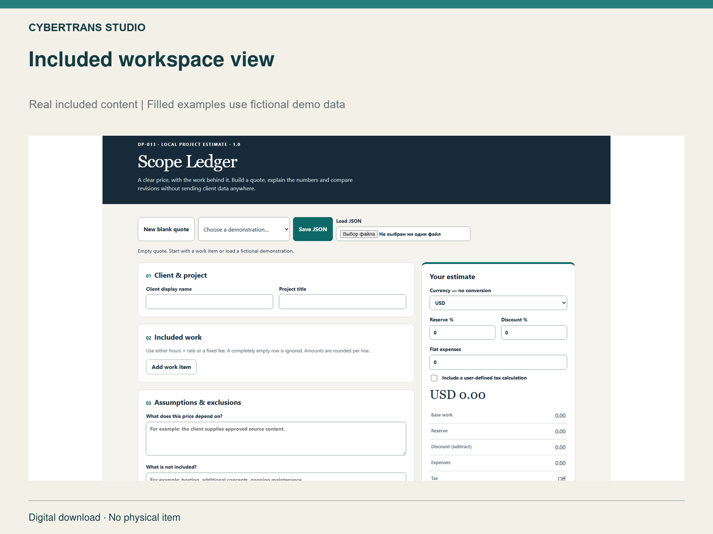This screenshot has height=534, width=713.
Task: Open the Choose a demonstration dropdown
Action: click(x=244, y=229)
